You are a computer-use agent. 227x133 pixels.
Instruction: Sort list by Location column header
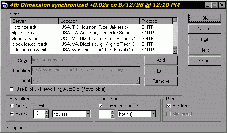[x=99, y=21]
